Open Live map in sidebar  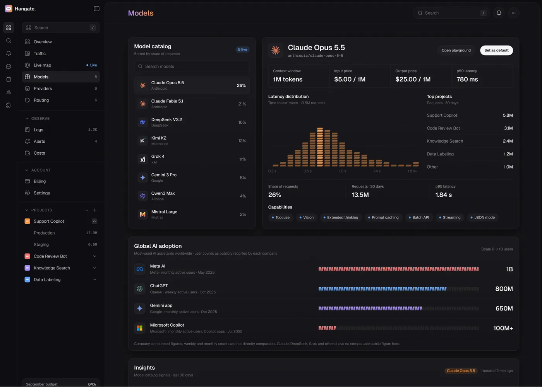coord(61,65)
